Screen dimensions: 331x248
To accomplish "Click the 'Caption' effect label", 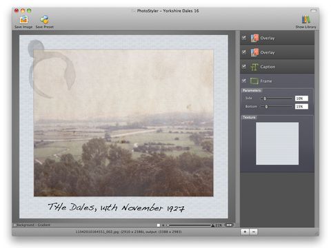I will pyautogui.click(x=268, y=67).
